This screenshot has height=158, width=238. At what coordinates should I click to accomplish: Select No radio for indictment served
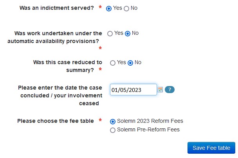click(126, 9)
